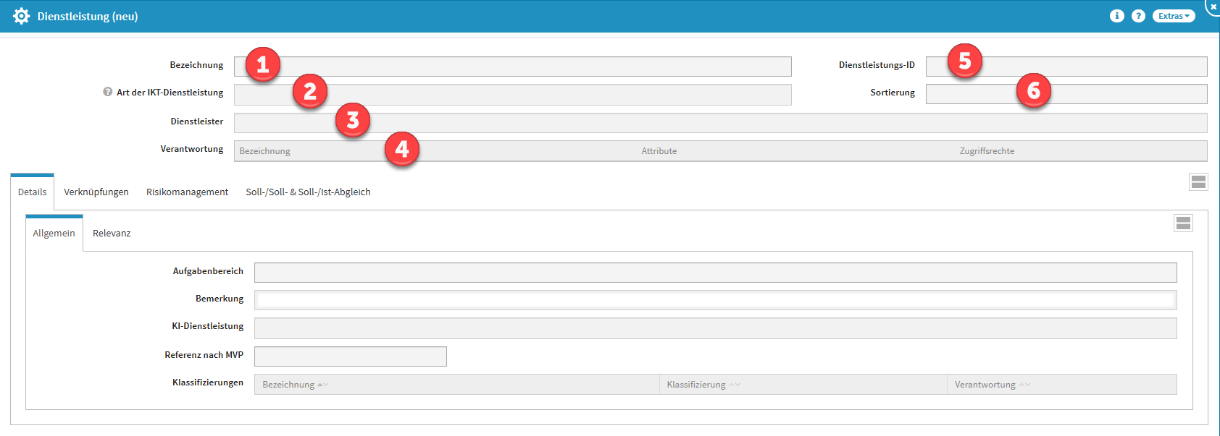This screenshot has width=1220, height=436.
Task: Open the Aufgabenbereich field
Action: pos(715,273)
